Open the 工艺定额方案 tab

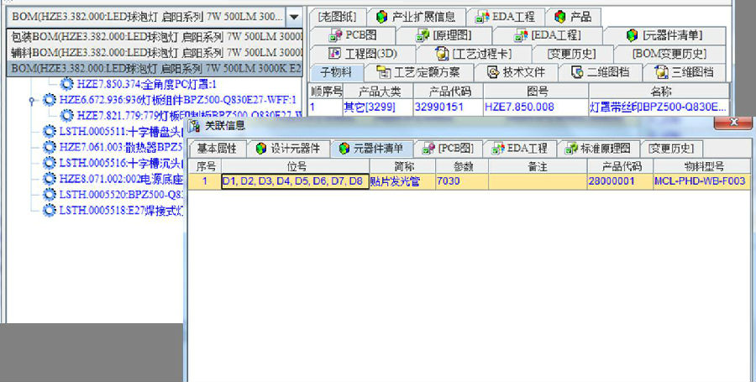(418, 72)
